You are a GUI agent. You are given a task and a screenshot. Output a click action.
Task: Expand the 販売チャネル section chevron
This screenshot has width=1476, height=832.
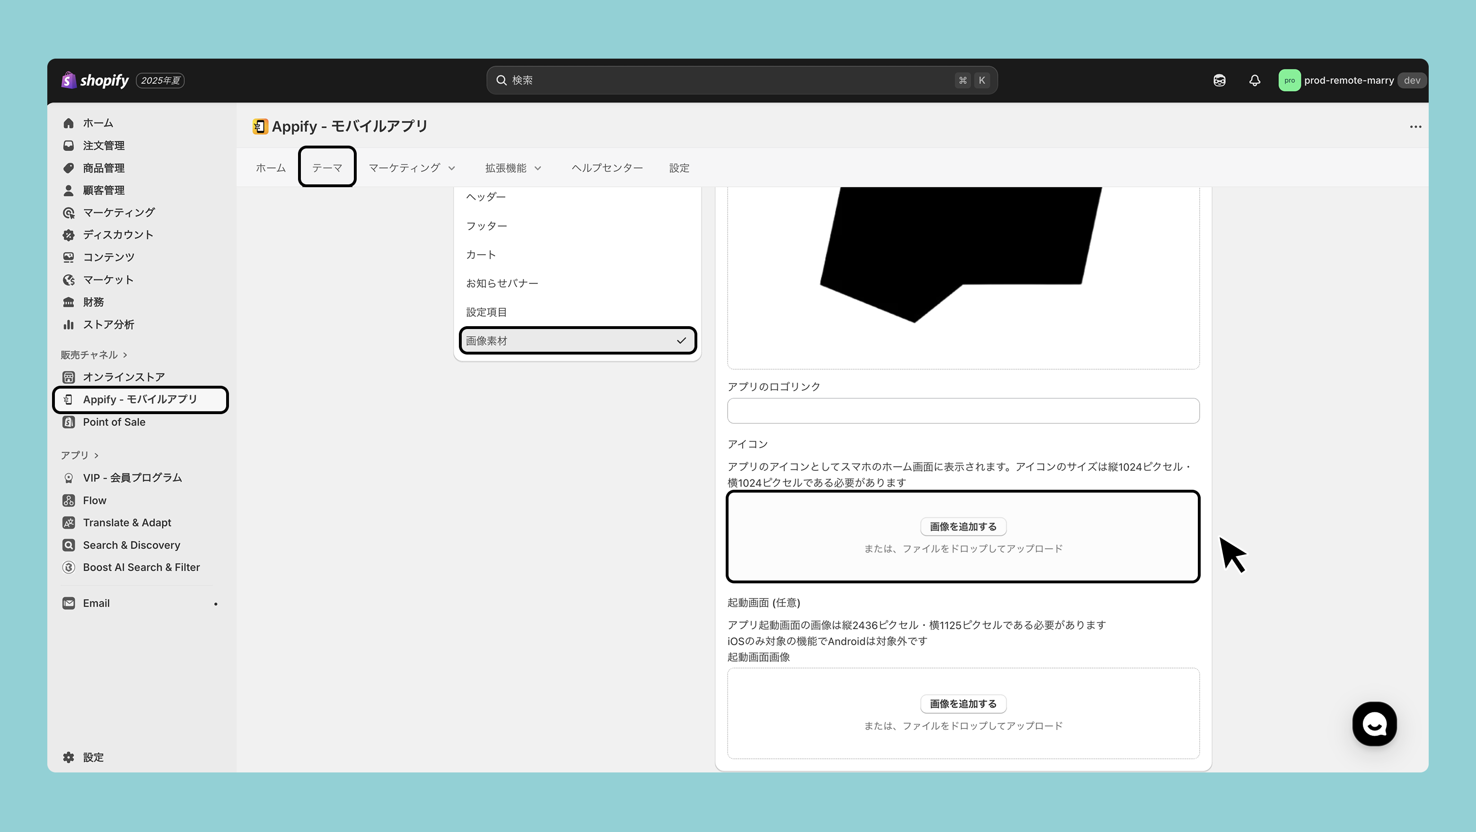[x=125, y=355]
